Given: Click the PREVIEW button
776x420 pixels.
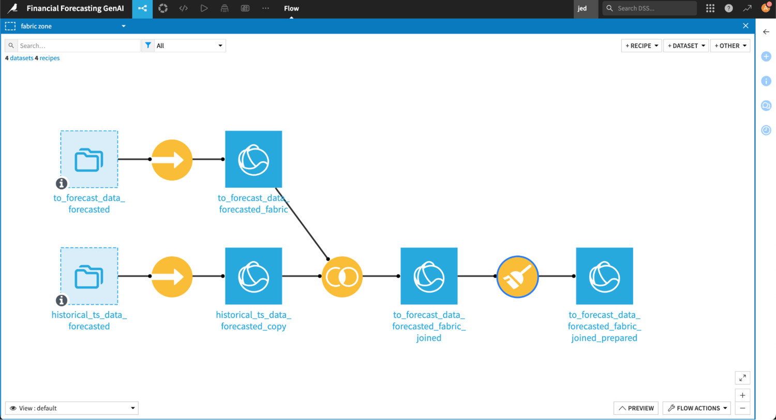Looking at the screenshot, I should point(636,408).
